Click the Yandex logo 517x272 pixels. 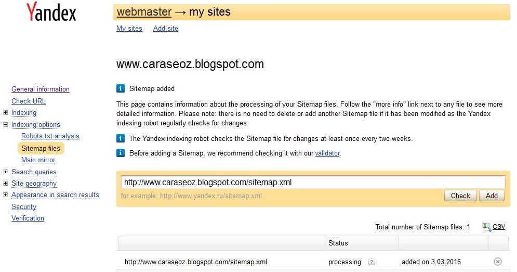point(51,12)
